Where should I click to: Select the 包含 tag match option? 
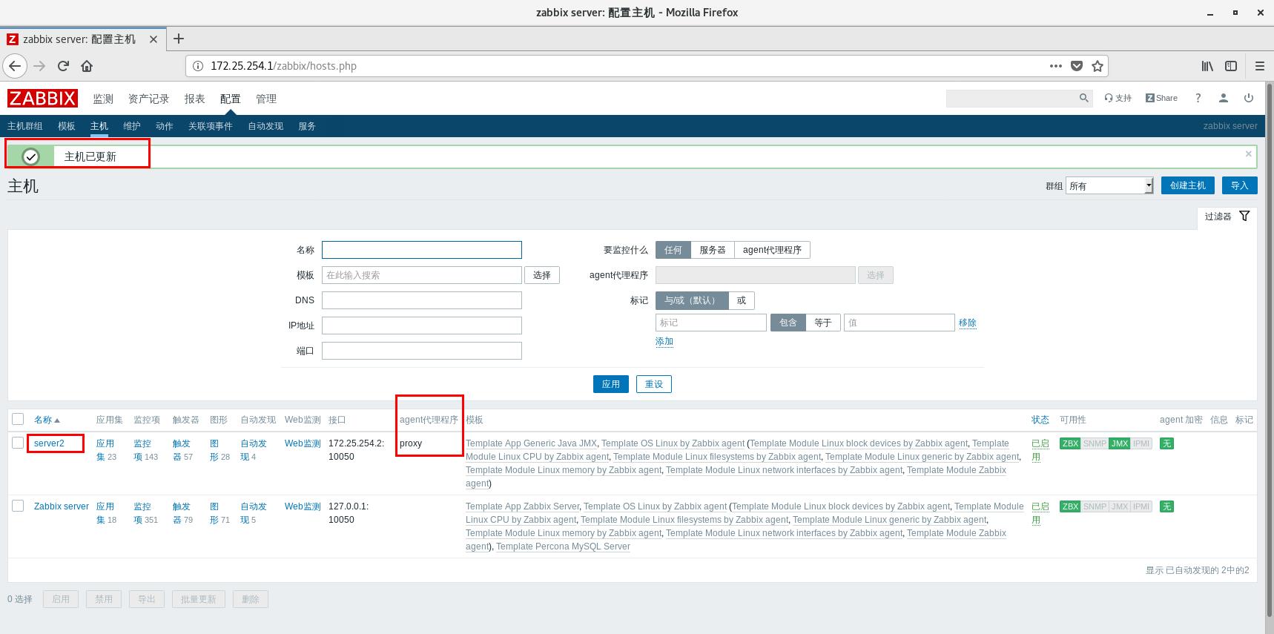click(x=788, y=323)
